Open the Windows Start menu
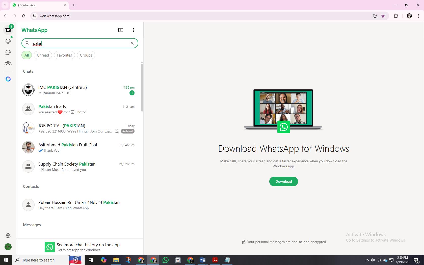This screenshot has height=265, width=424. tap(6, 260)
